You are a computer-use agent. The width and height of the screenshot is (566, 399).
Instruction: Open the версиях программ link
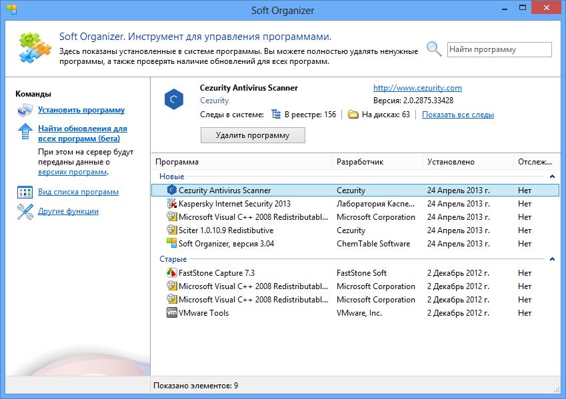(x=73, y=172)
